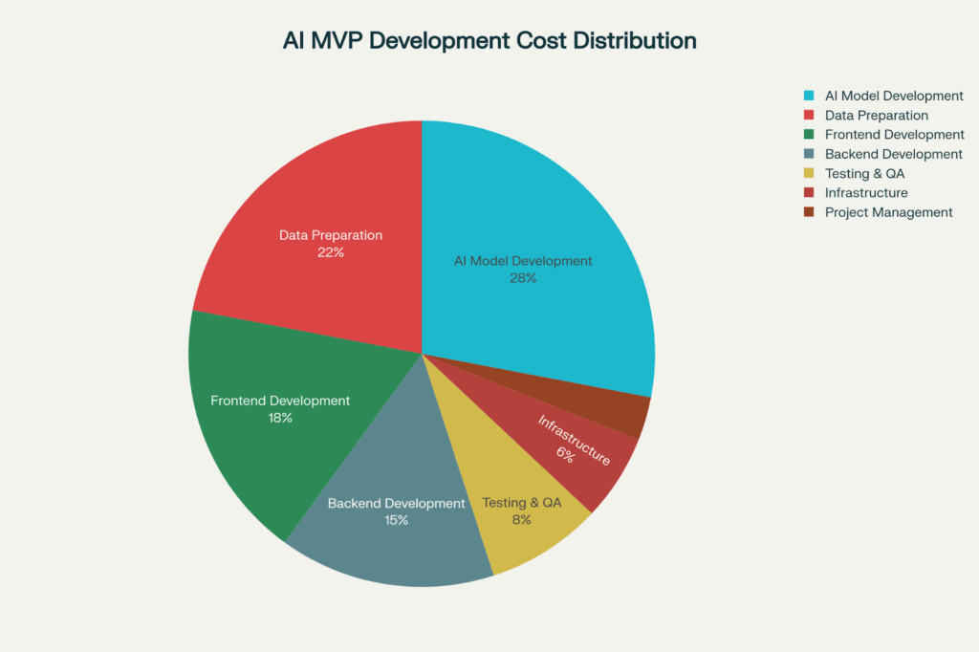
Task: Click the Frontend Development legend color swatch
Action: tap(809, 135)
